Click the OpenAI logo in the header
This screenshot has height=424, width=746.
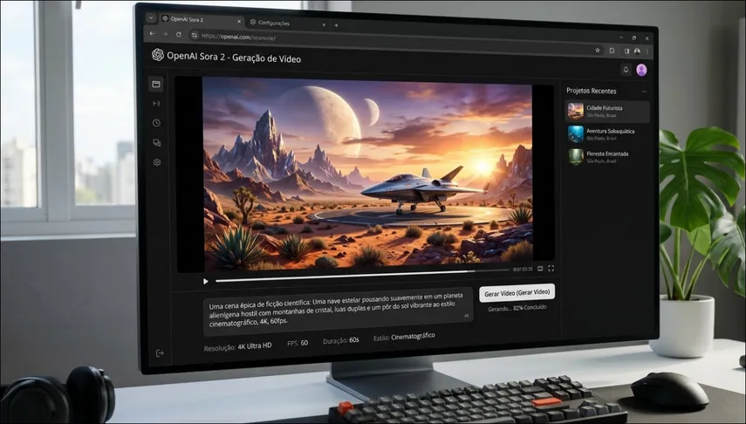click(x=157, y=55)
